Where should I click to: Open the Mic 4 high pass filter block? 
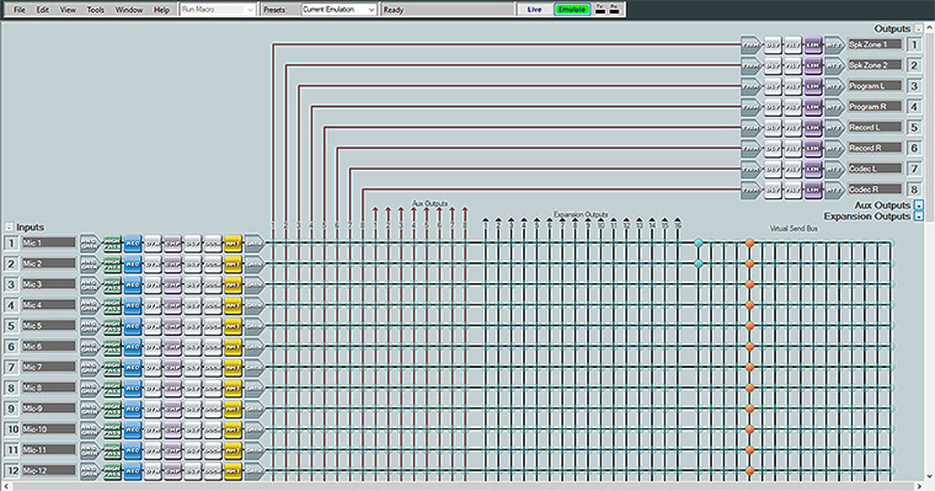[113, 305]
